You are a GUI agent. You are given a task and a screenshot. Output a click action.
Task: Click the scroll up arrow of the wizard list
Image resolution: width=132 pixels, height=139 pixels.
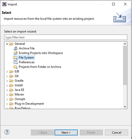pos(125,44)
